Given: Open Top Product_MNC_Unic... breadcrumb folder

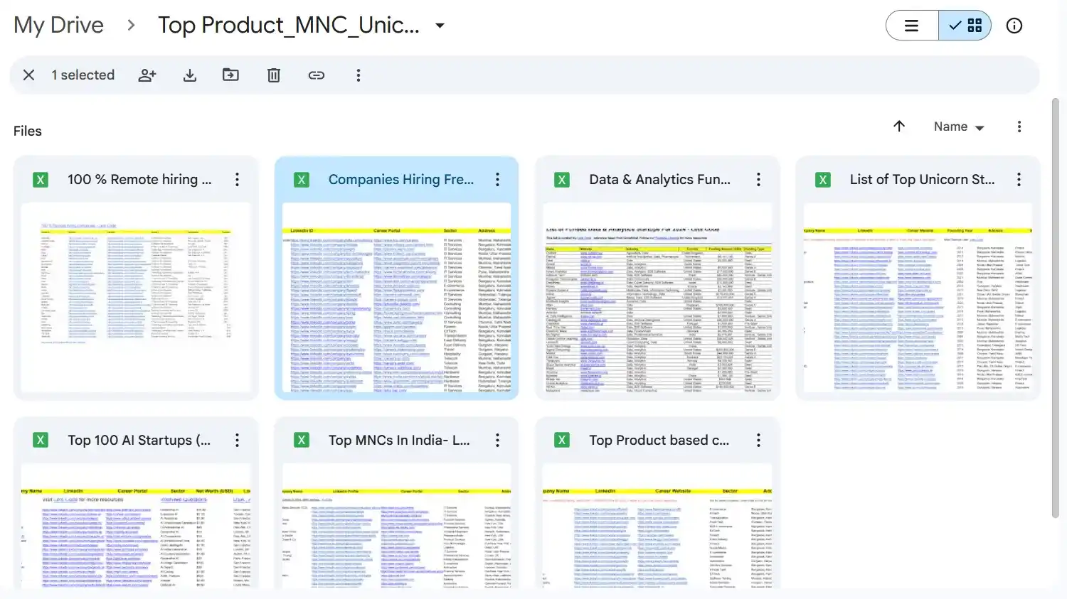Looking at the screenshot, I should 288,25.
